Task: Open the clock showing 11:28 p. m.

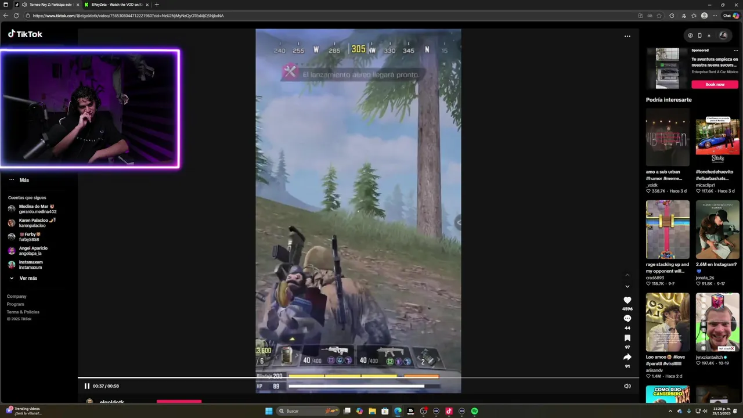Action: click(720, 411)
